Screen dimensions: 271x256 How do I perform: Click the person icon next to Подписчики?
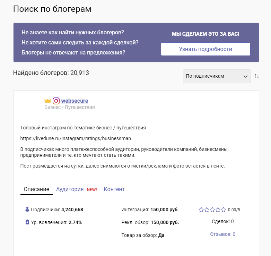[x=27, y=210]
